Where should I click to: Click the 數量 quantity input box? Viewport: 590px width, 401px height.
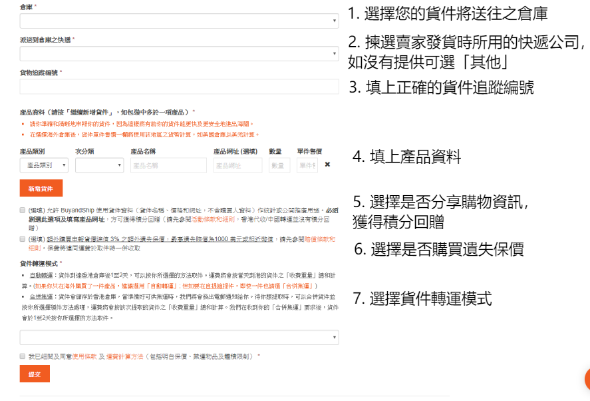[x=279, y=165]
